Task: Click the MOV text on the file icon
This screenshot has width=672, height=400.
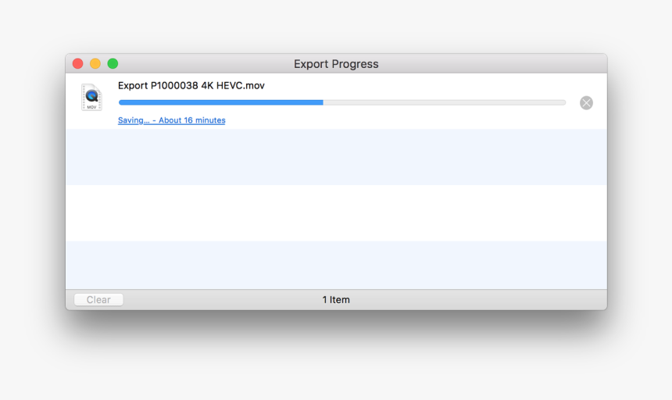Action: click(x=91, y=107)
